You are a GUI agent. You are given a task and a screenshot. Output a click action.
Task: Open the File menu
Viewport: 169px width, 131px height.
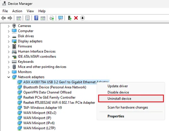(5, 11)
